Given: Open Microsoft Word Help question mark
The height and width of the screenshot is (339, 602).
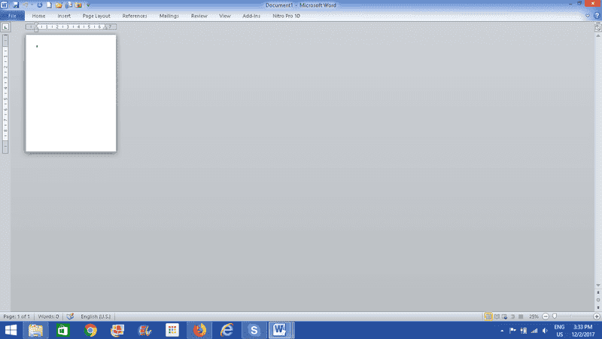Looking at the screenshot, I should (x=597, y=16).
